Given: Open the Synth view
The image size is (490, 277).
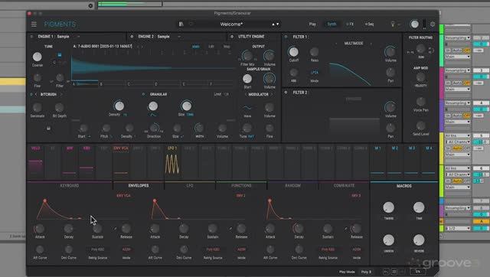Looking at the screenshot, I should [x=332, y=24].
